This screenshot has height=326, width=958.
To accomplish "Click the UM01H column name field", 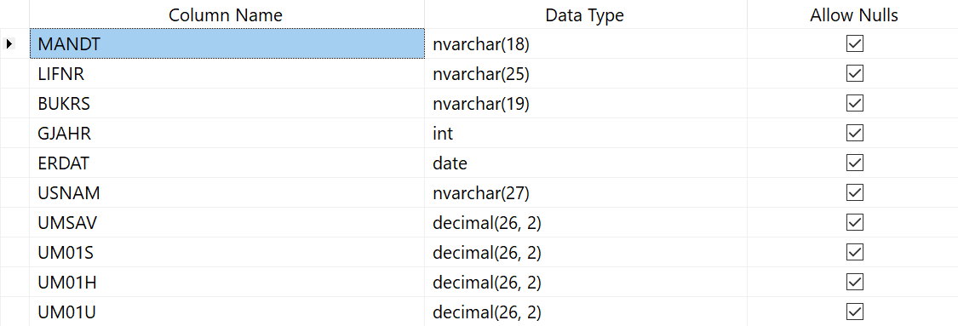I will point(227,283).
